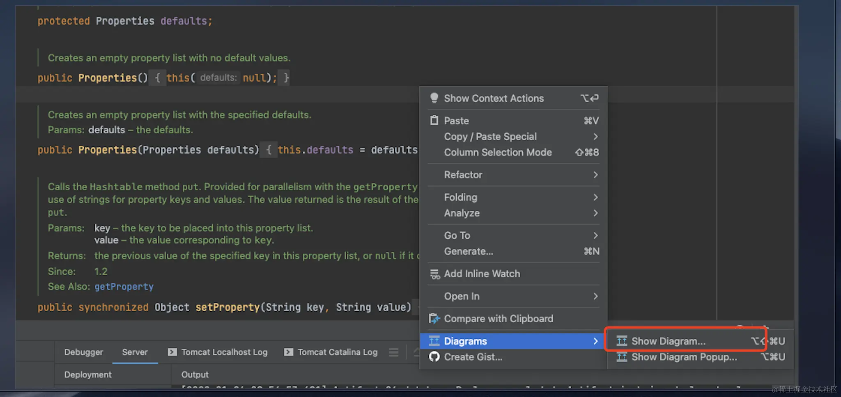Image resolution: width=841 pixels, height=397 pixels.
Task: Click the hamburger layout icon after Catalina Log
Action: click(394, 352)
